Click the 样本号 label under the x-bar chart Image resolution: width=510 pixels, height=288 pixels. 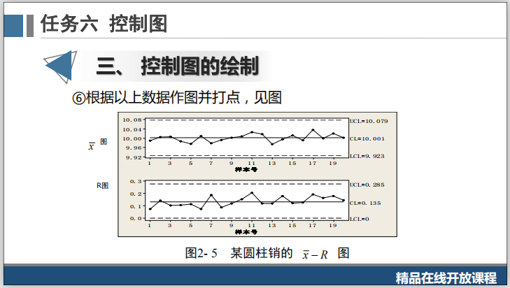[246, 169]
